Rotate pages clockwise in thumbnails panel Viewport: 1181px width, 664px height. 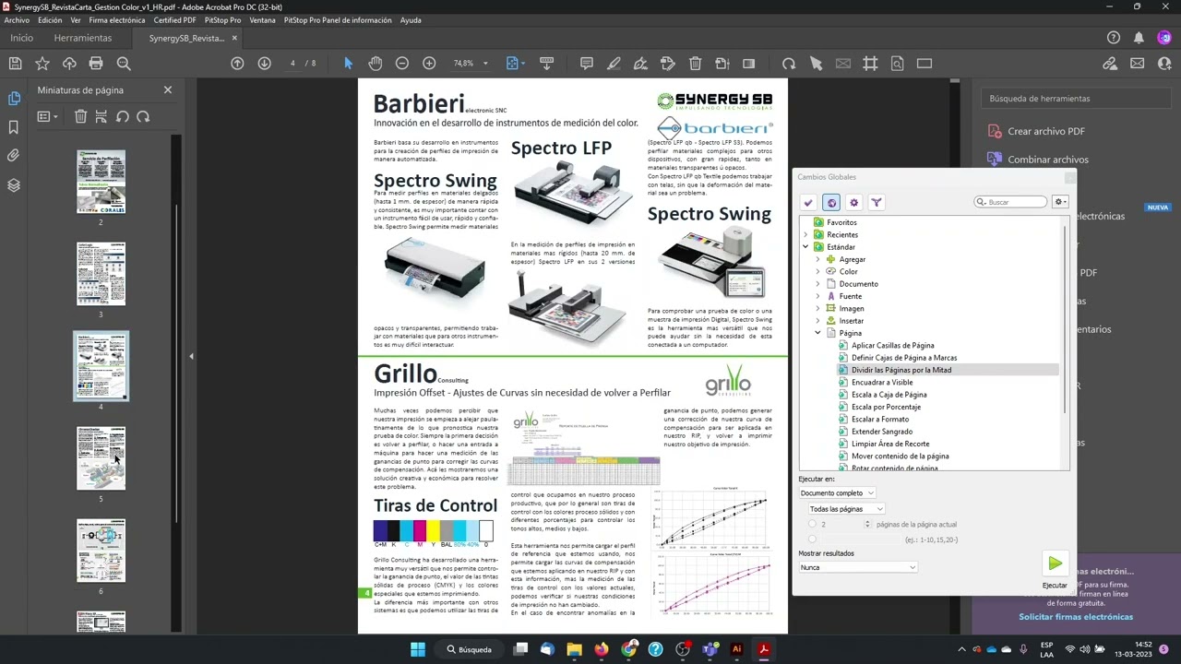(143, 116)
